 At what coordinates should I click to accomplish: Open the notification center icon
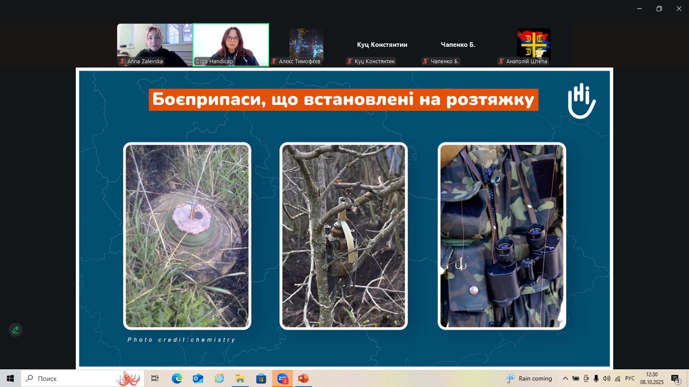tap(675, 378)
